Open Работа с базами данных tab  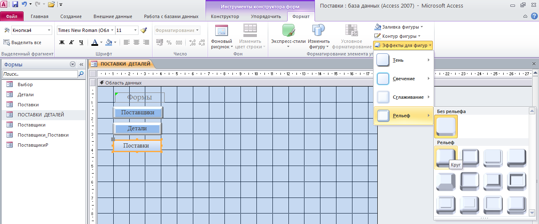coord(171,16)
